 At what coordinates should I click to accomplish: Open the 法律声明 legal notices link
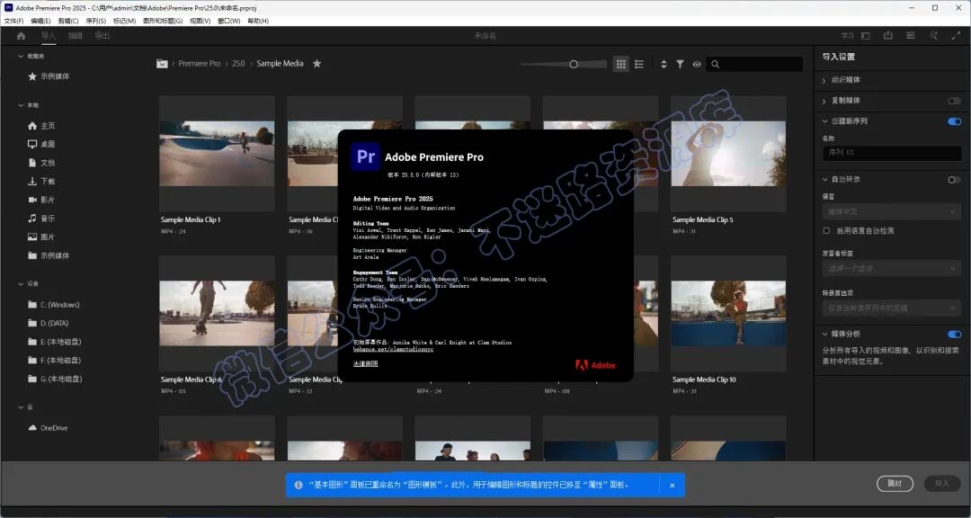point(365,363)
